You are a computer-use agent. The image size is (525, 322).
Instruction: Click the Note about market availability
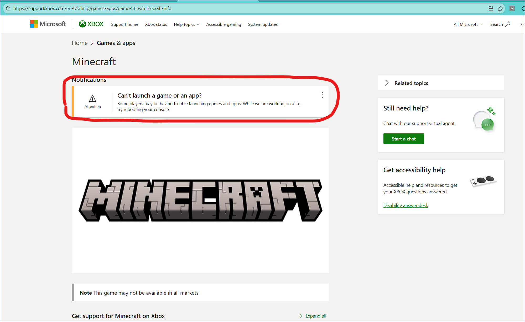click(x=200, y=293)
